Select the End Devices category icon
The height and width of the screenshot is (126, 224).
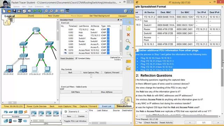tap(6, 121)
